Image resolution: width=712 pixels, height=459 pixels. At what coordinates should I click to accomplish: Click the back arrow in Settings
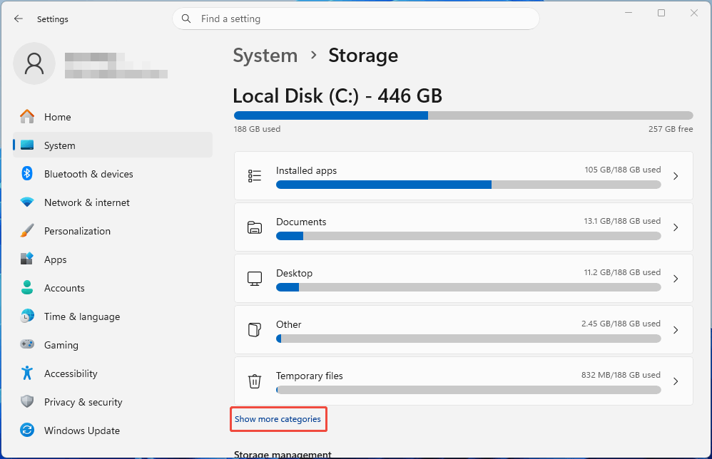pyautogui.click(x=18, y=19)
